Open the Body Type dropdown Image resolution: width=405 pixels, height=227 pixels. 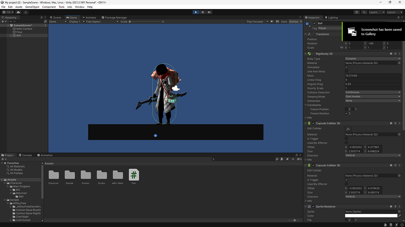click(372, 58)
